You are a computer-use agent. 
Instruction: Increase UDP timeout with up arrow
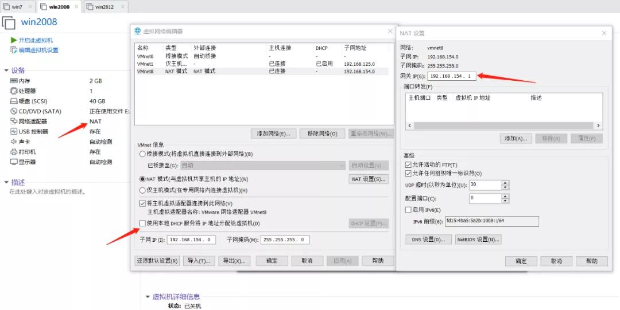[x=506, y=182]
